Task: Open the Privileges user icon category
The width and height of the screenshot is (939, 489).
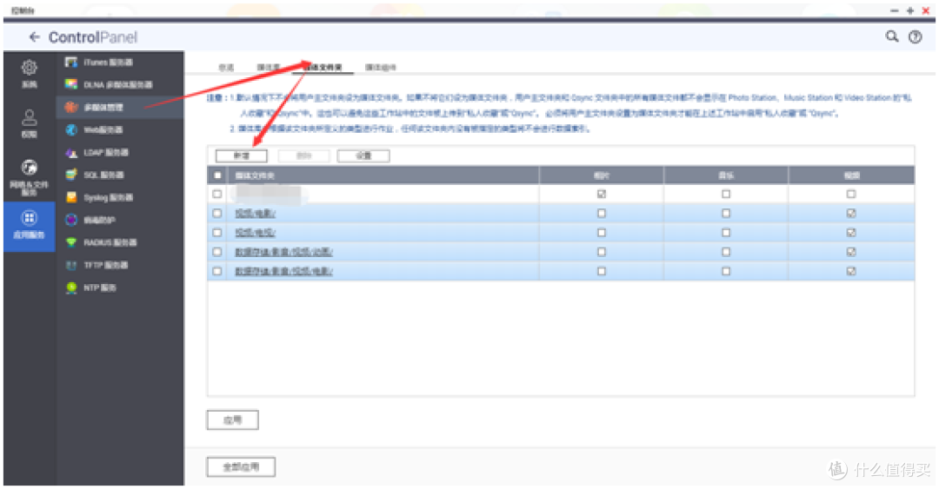Action: point(29,122)
